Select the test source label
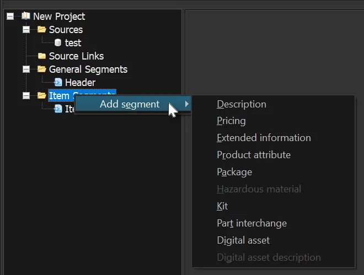364x275 pixels. [73, 43]
